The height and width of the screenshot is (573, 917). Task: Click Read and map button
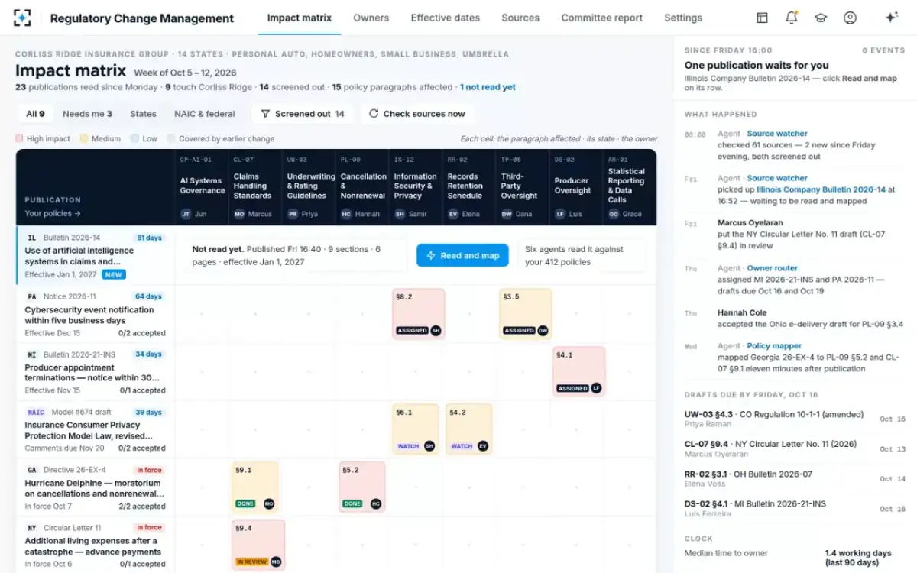pos(462,256)
